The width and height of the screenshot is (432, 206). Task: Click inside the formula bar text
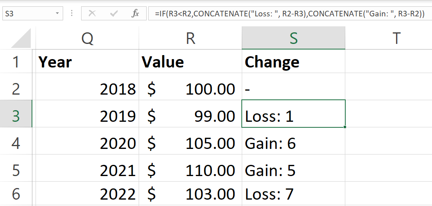[290, 13]
